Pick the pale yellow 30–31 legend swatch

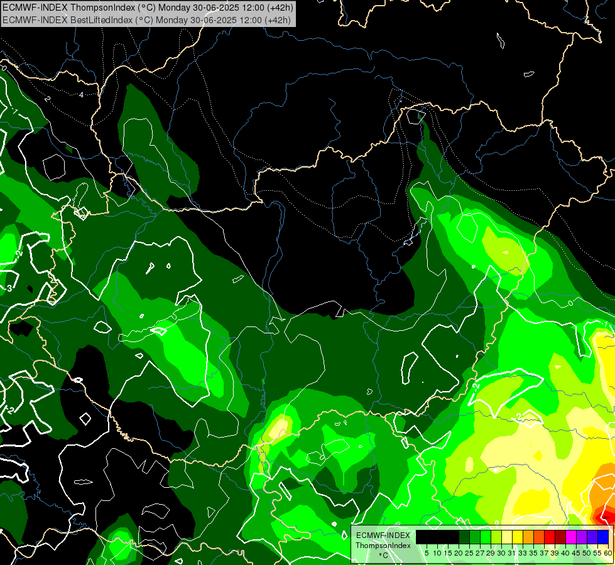coord(507,537)
